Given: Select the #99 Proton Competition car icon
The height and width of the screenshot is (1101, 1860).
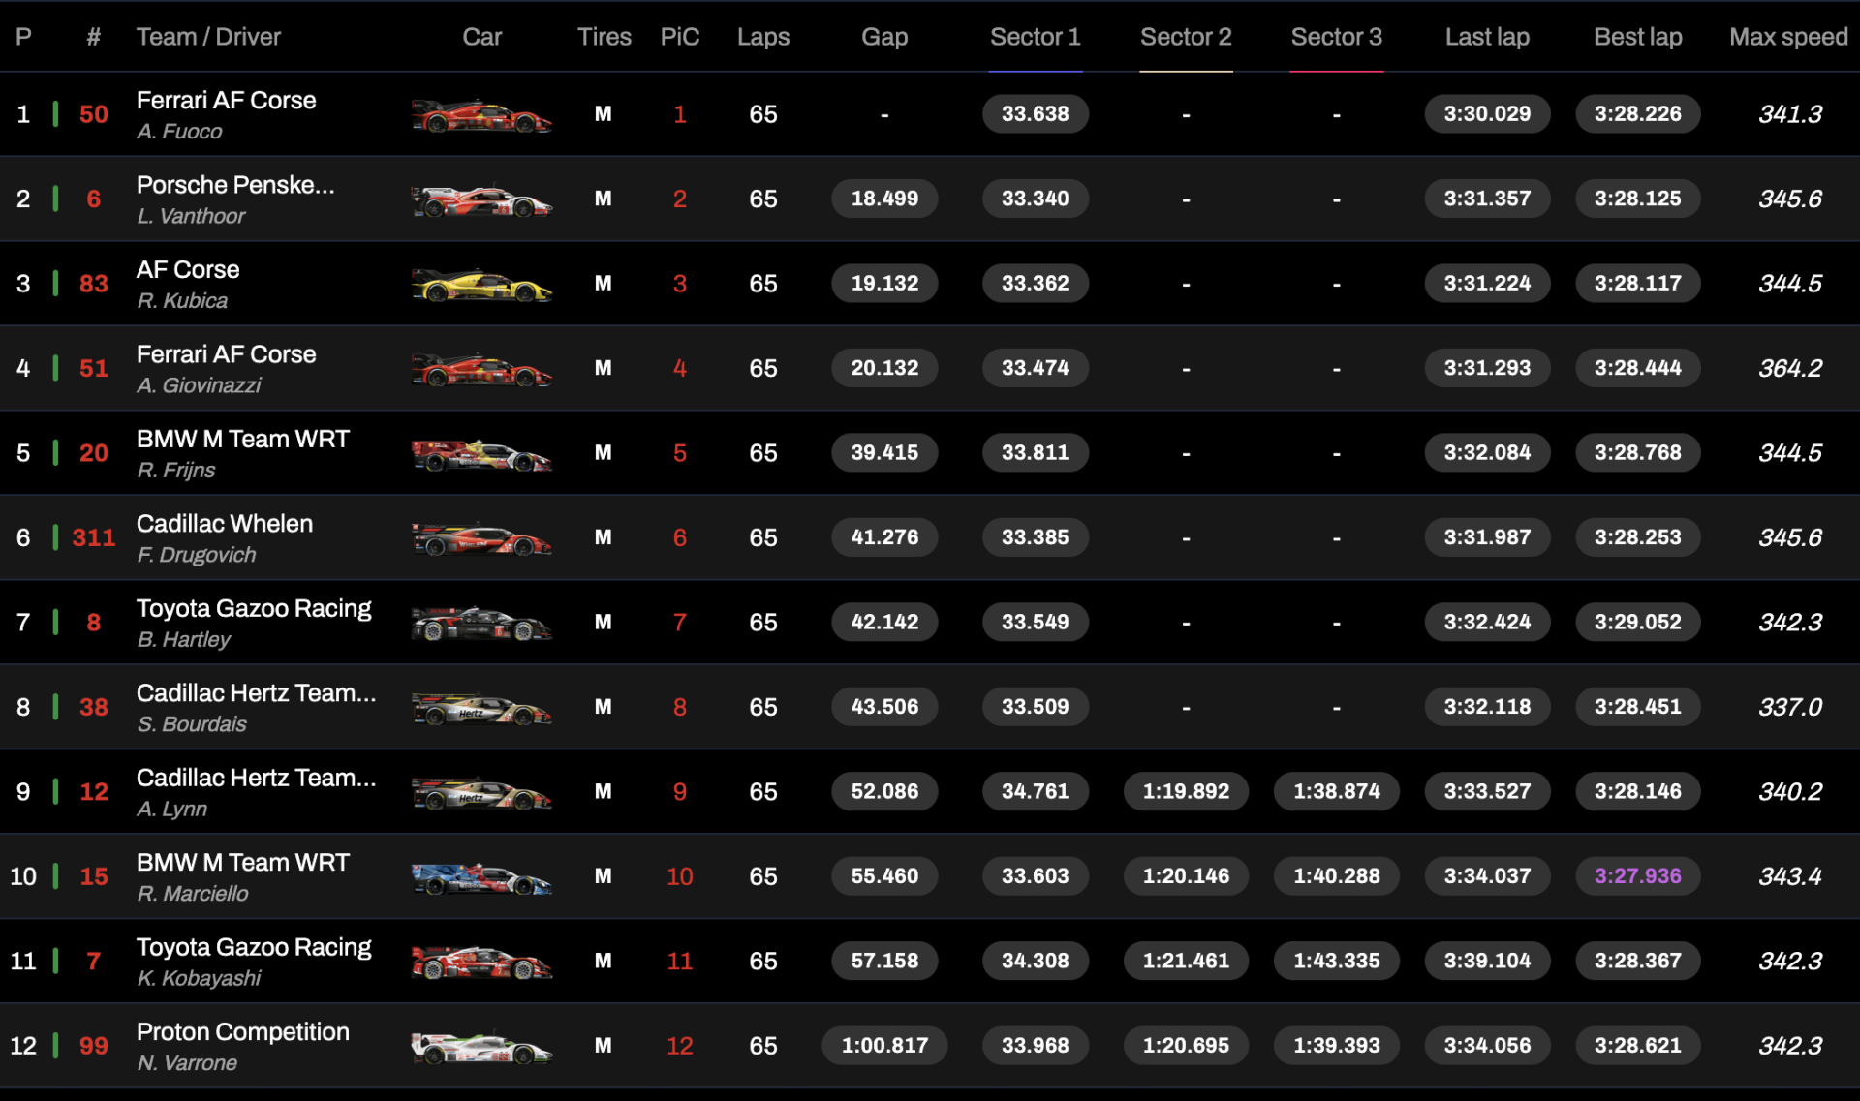Looking at the screenshot, I should tap(481, 1047).
